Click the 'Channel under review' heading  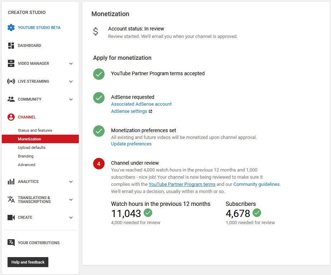pos(135,163)
